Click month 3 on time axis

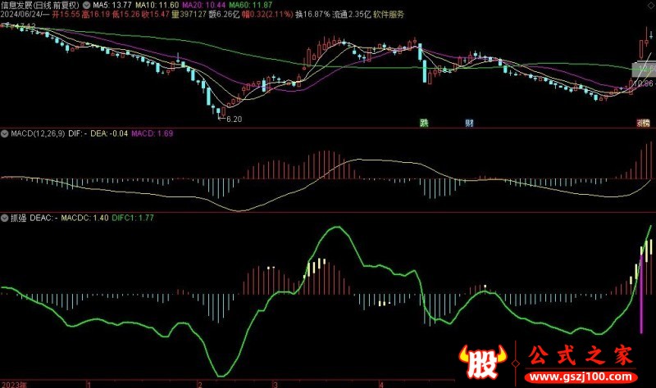tap(276, 384)
